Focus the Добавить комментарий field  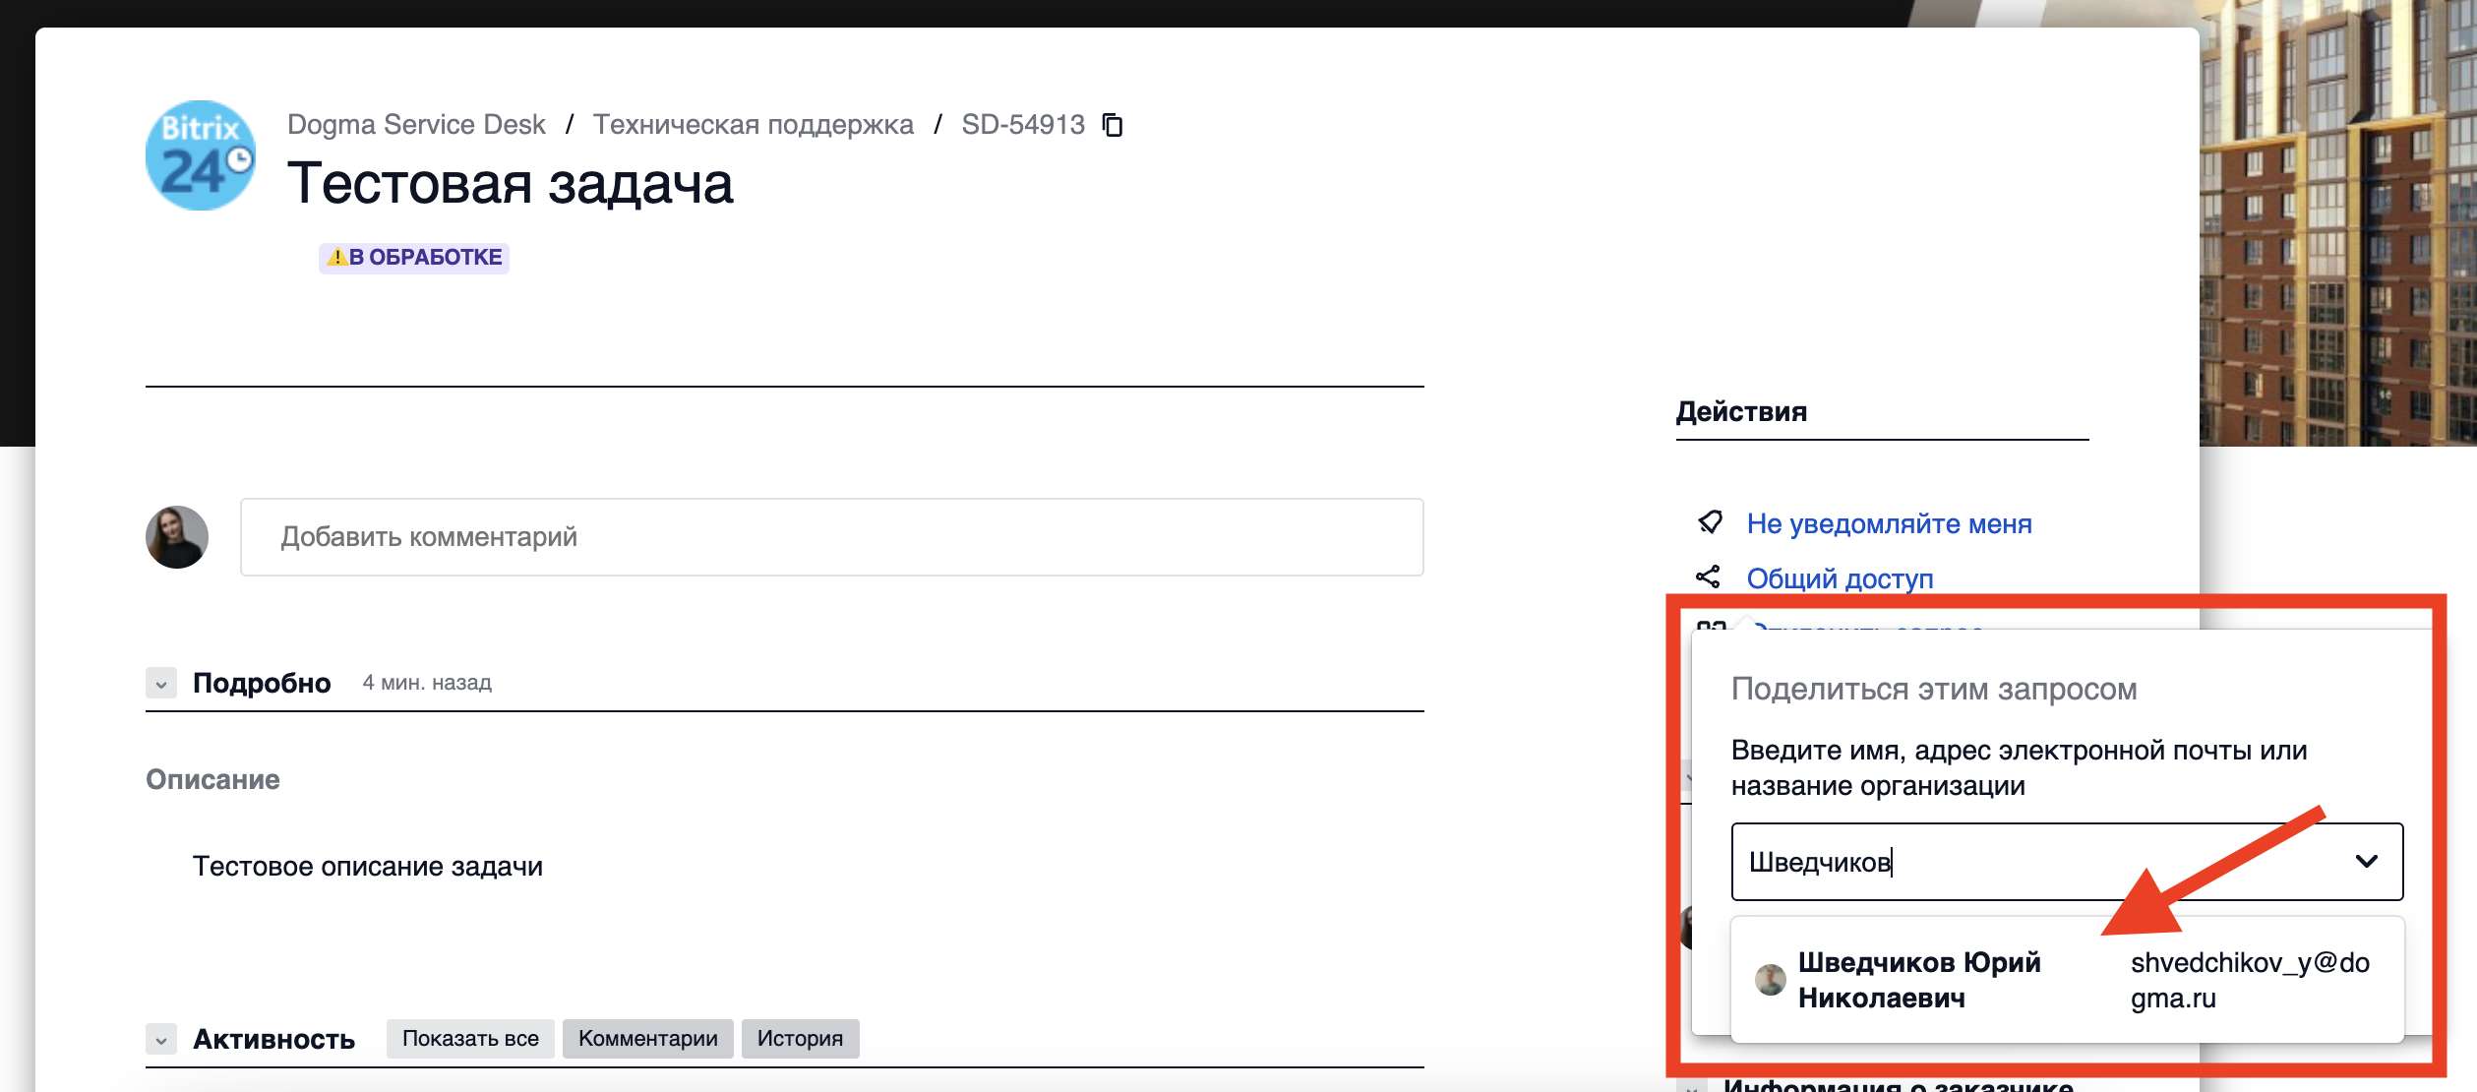coord(831,537)
